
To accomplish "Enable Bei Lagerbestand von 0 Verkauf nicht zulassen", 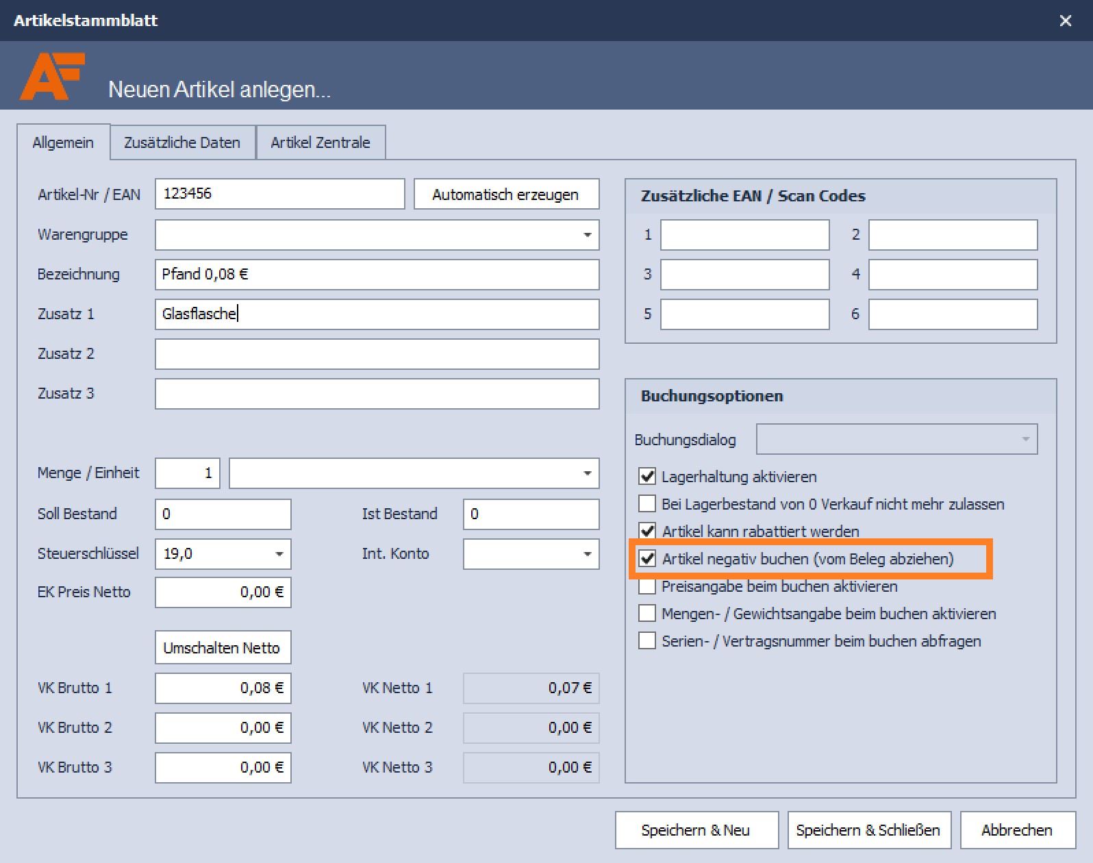I will coord(647,503).
